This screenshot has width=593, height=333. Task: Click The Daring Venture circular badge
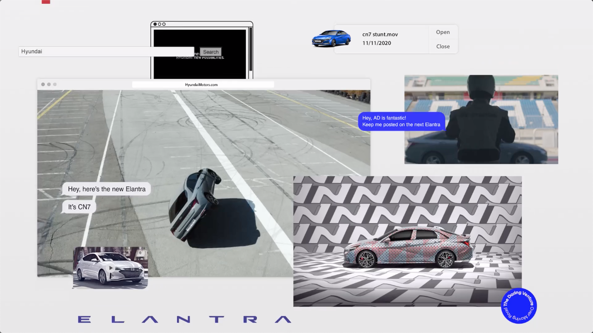coord(519,306)
